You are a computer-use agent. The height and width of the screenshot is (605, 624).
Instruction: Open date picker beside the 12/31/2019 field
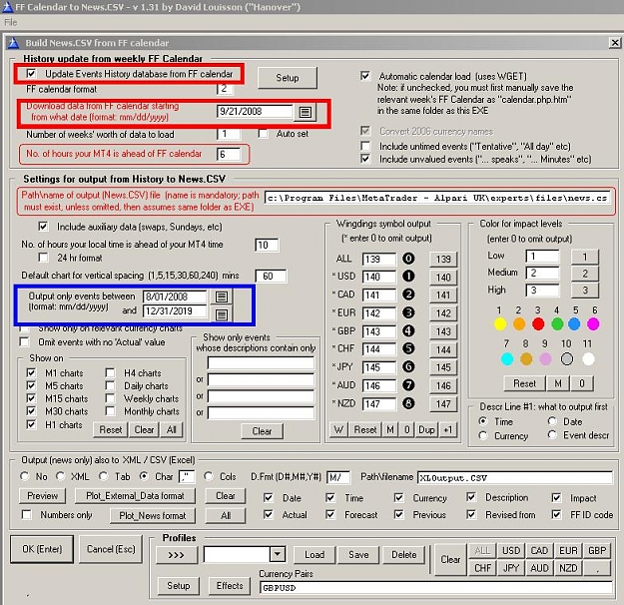222,314
